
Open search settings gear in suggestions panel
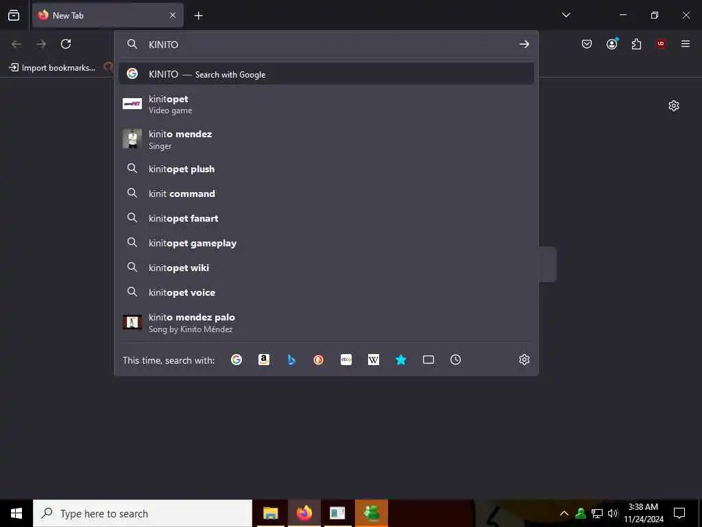click(x=524, y=360)
